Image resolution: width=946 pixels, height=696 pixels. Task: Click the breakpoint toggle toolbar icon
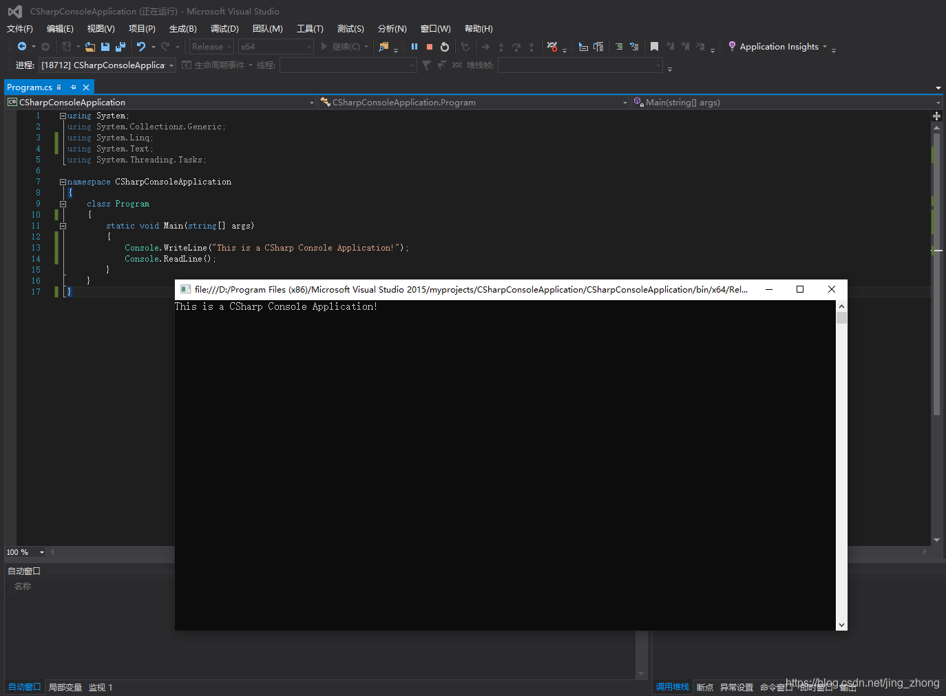552,47
